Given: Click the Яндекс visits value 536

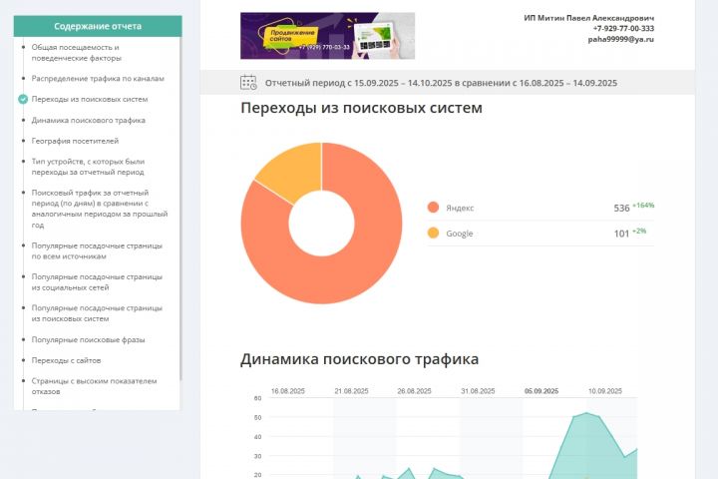Looking at the screenshot, I should click(621, 209).
